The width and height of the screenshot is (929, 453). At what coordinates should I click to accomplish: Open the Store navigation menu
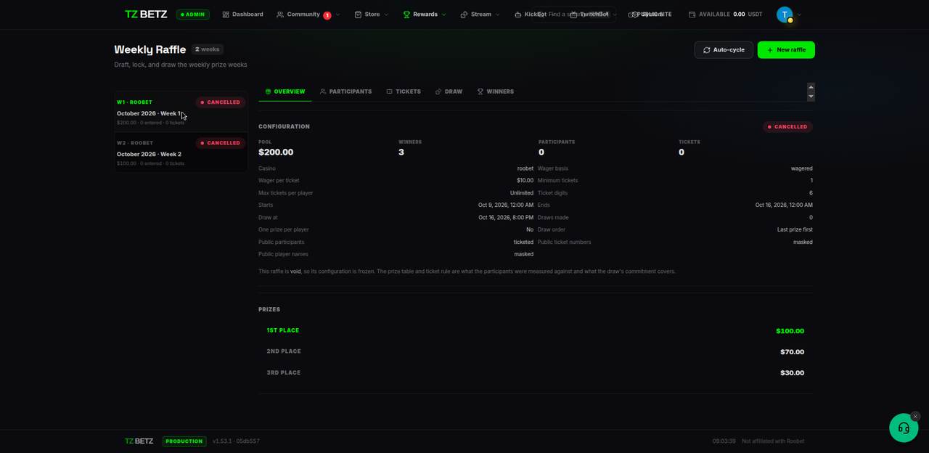(x=372, y=15)
